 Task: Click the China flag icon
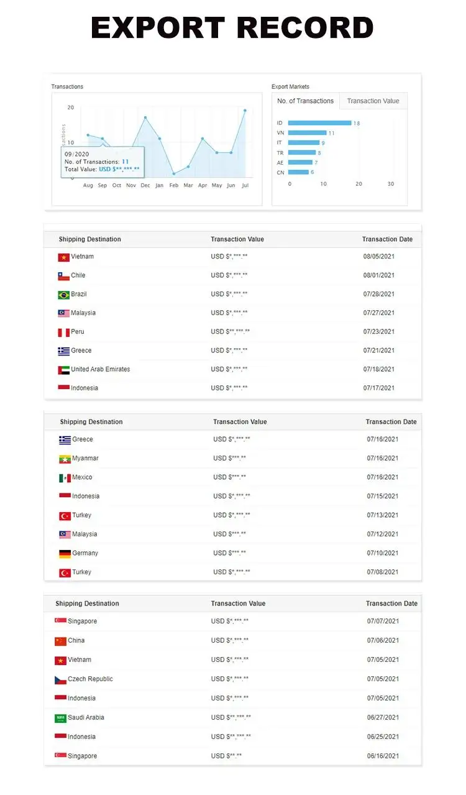pyautogui.click(x=60, y=641)
